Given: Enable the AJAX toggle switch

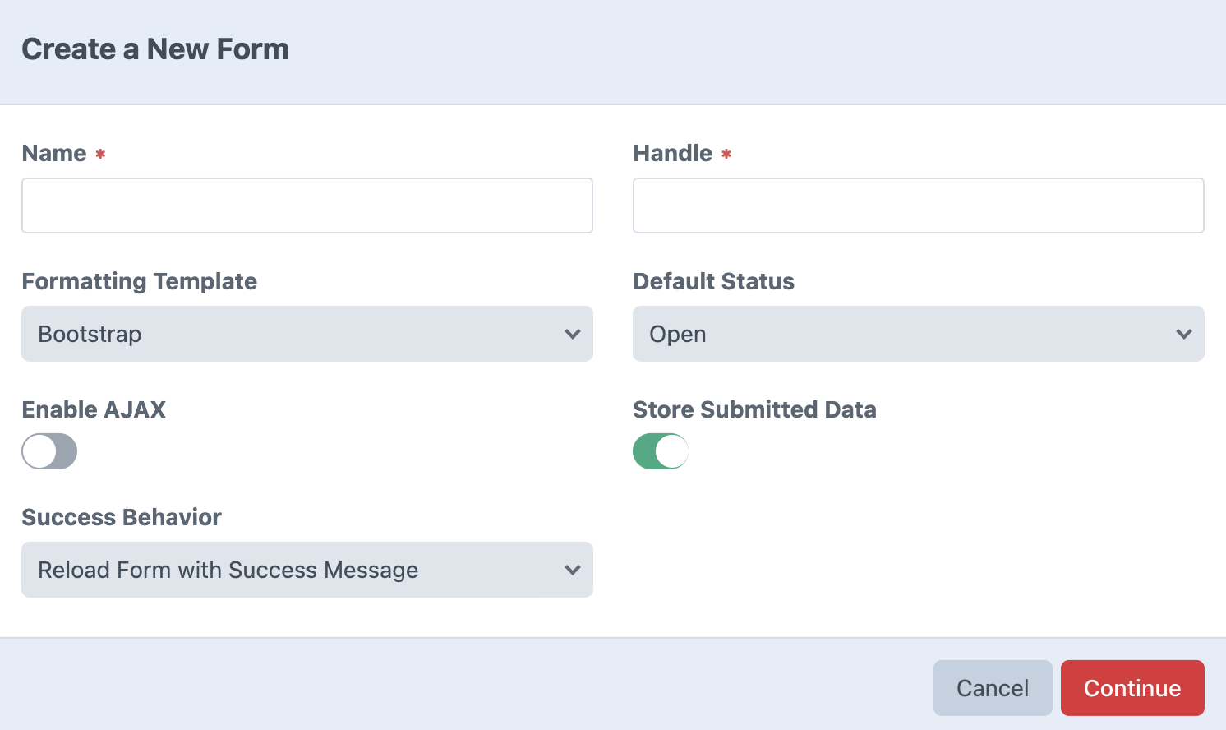Looking at the screenshot, I should 49,451.
